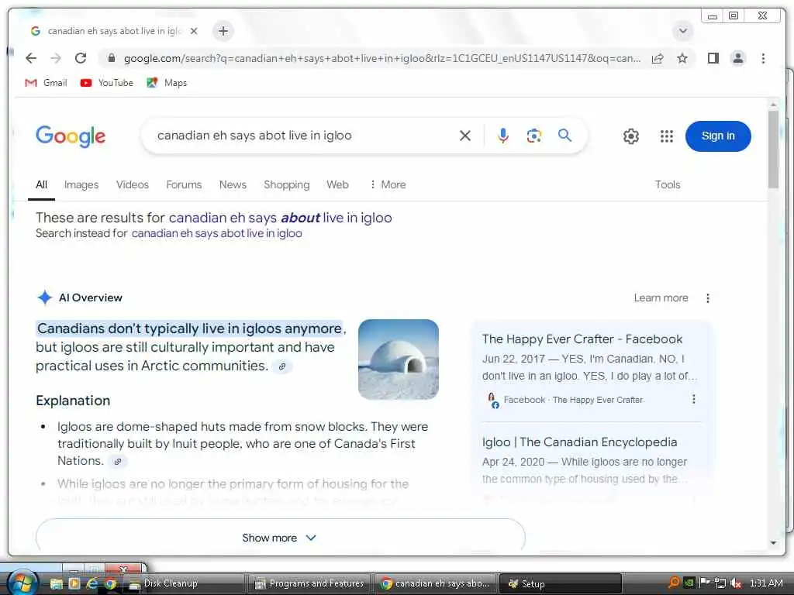794x595 pixels.
Task: Toggle the Chrome side panel
Action: coord(713,58)
